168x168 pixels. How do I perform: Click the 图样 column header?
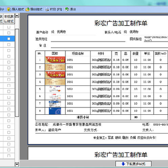55,54
